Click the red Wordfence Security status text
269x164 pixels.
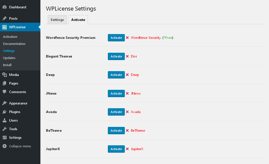[146, 38]
